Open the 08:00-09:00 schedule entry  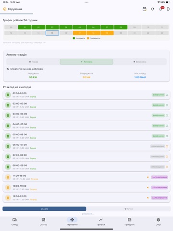(x=86, y=167)
